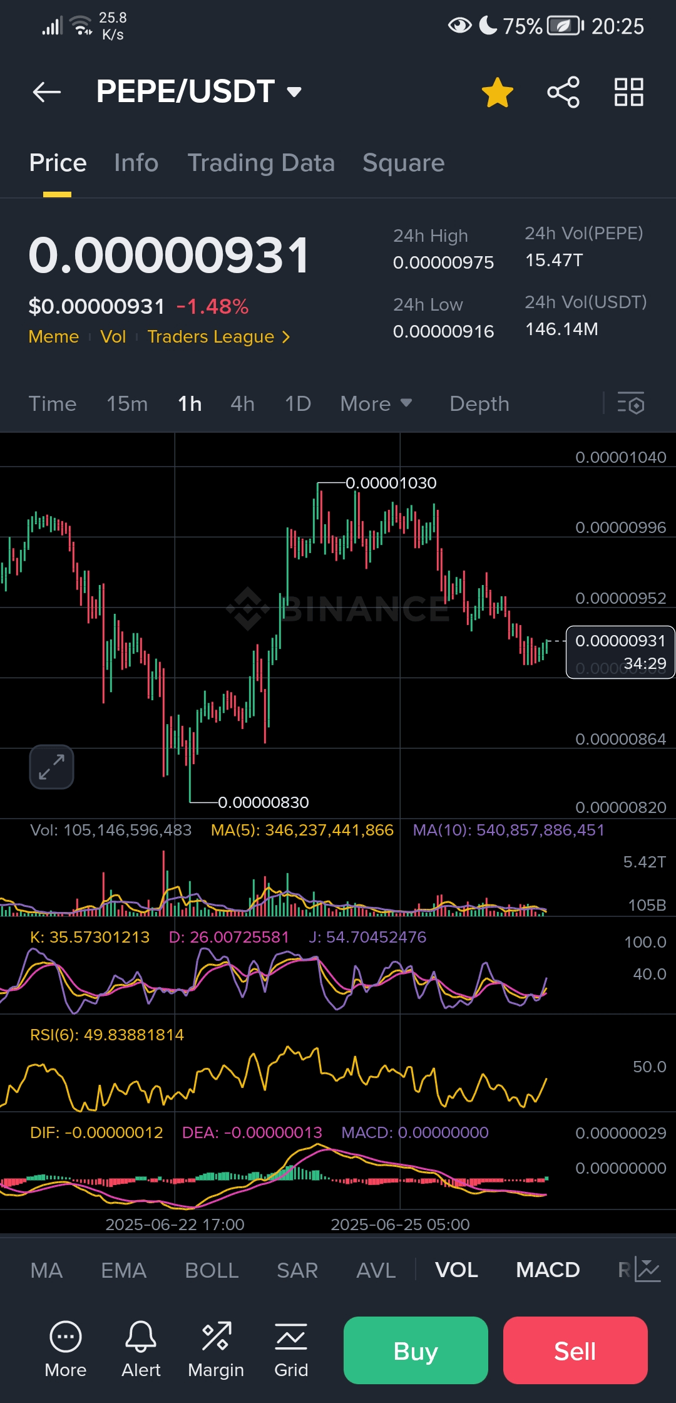Tap the share icon

pyautogui.click(x=563, y=92)
